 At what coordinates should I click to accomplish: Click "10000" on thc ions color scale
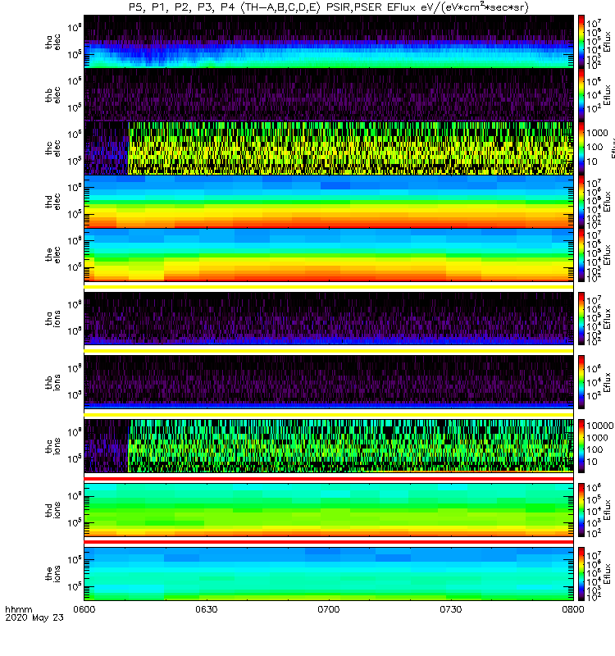coord(600,426)
